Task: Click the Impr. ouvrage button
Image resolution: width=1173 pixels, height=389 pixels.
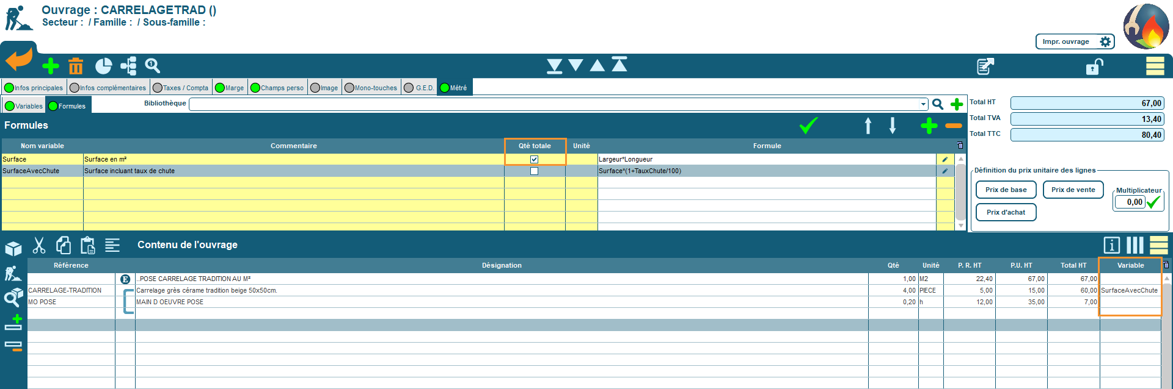Action: 1075,41
